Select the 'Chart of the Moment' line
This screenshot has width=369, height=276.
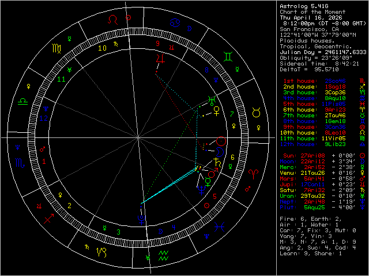tap(312, 12)
